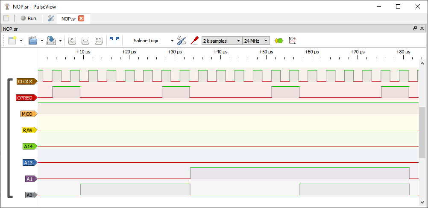This screenshot has height=208, width=428.
Task: Zoom out of the waveform
Action: tap(85, 41)
